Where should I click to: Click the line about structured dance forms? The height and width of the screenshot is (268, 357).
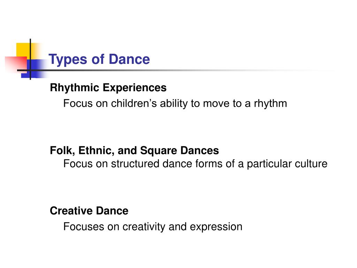(x=195, y=164)
